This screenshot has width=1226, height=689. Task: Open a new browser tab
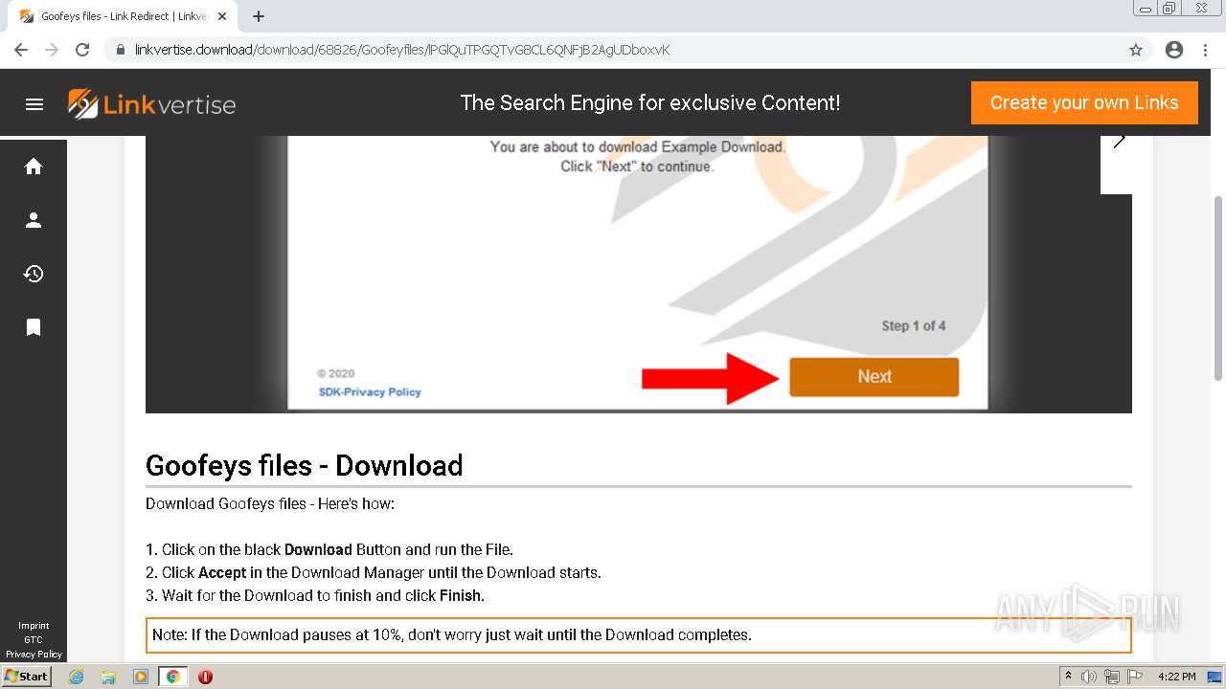(259, 16)
